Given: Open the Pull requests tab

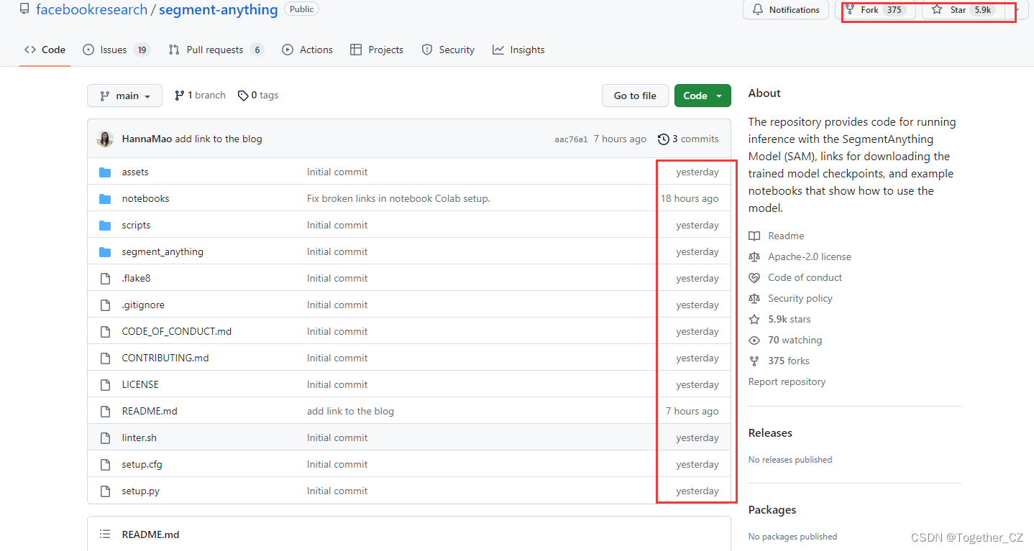Looking at the screenshot, I should pyautogui.click(x=216, y=50).
